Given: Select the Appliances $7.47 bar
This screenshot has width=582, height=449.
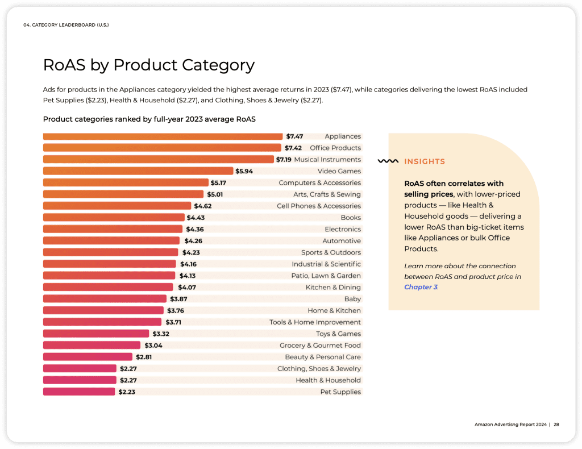Looking at the screenshot, I should [163, 136].
